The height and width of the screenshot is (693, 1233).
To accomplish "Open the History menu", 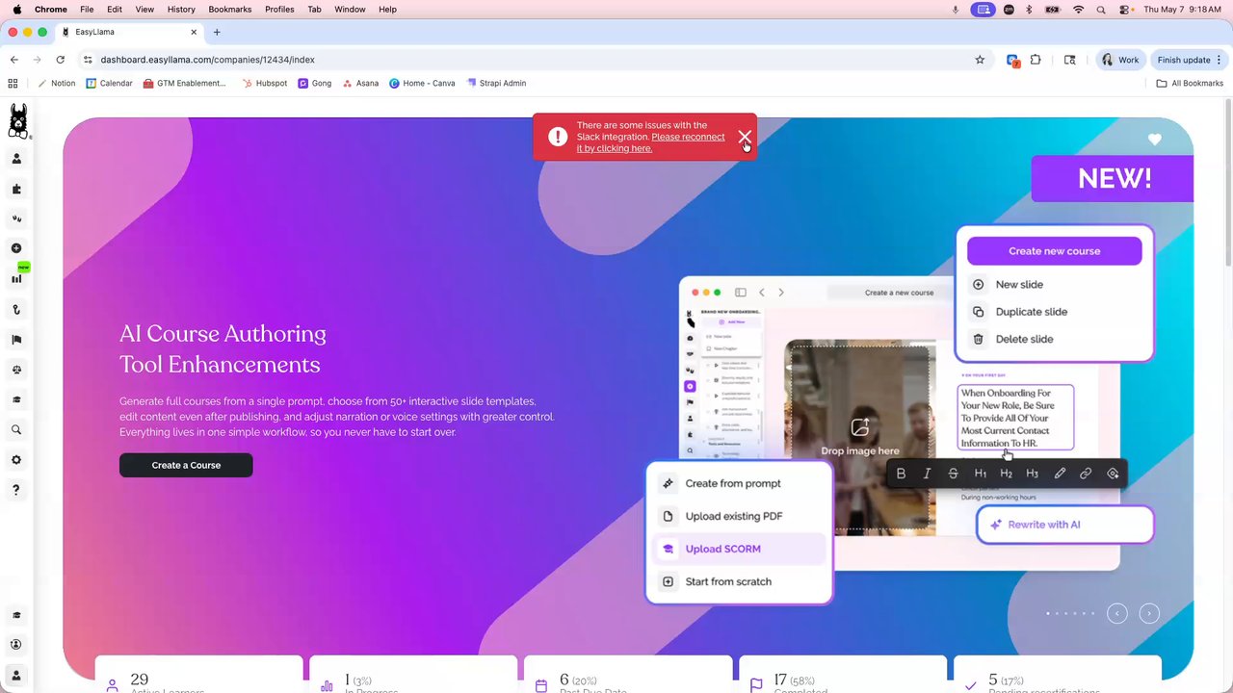I will (181, 9).
